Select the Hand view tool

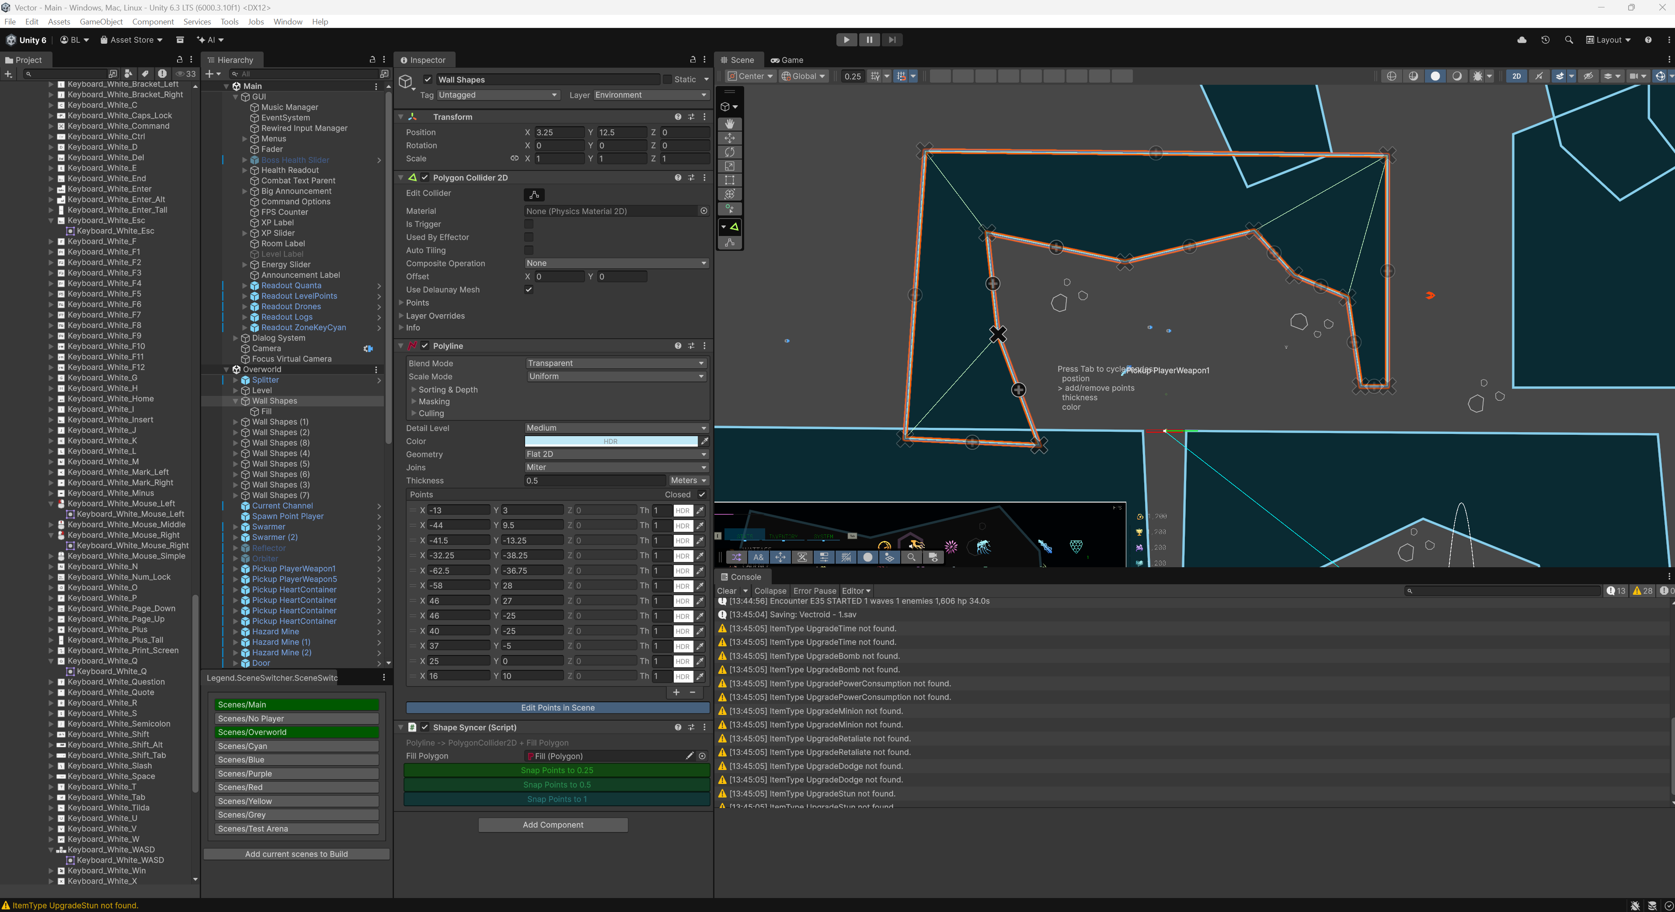click(730, 124)
